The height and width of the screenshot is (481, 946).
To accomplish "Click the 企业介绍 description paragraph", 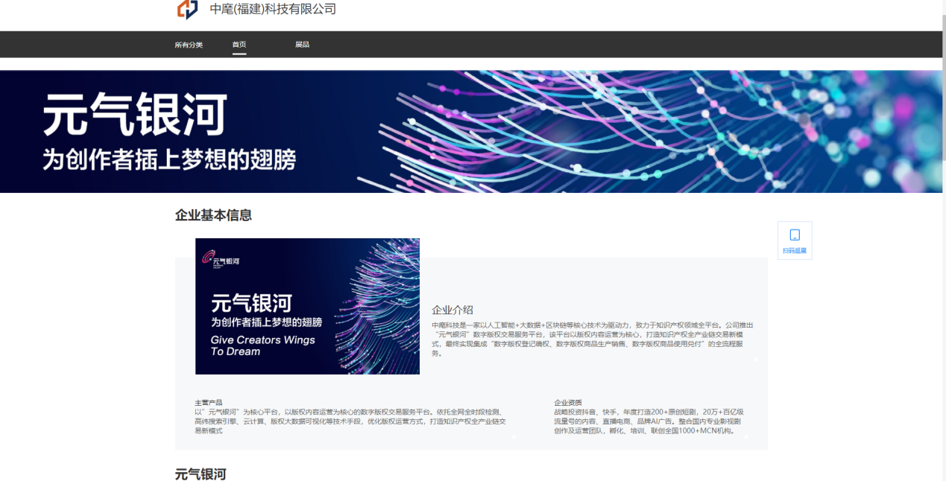I will [x=593, y=339].
